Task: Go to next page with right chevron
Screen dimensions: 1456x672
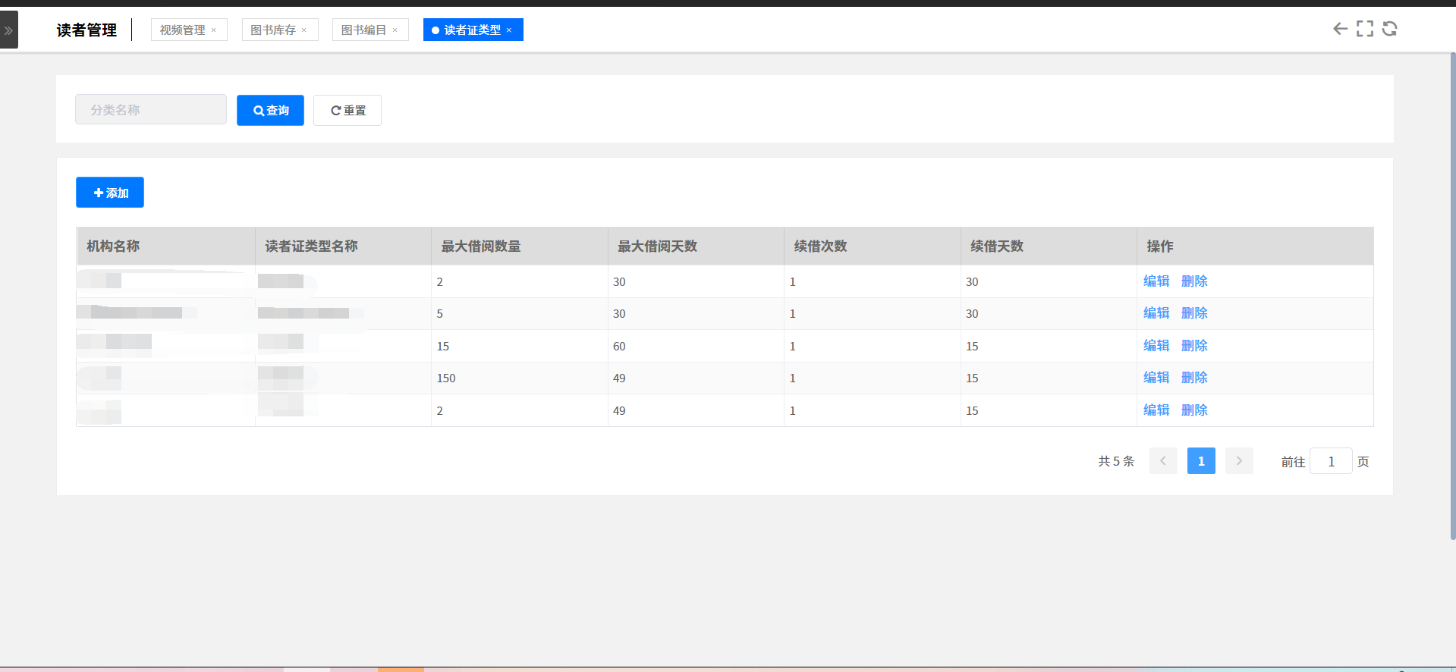Action: click(x=1238, y=461)
